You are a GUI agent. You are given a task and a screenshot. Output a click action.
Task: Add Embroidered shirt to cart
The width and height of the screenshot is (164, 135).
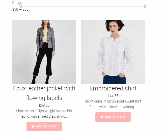pyautogui.click(x=113, y=117)
